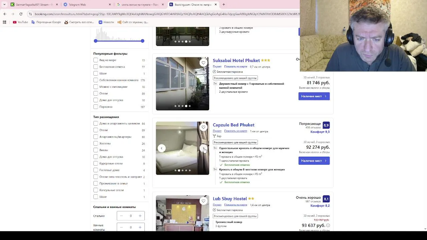Enable the Бесплатная отмена filter

click(x=96, y=67)
